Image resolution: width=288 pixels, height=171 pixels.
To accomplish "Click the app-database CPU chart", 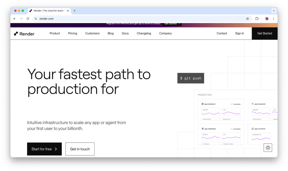I will [x=231, y=136].
